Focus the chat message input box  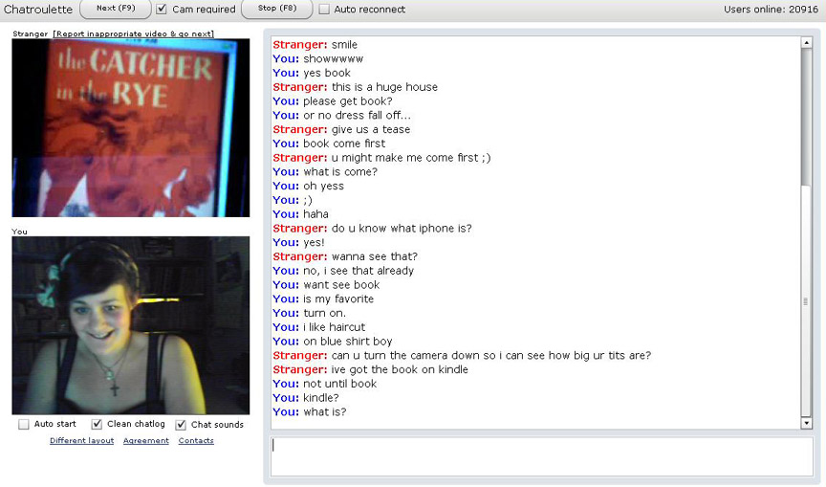pyautogui.click(x=542, y=456)
